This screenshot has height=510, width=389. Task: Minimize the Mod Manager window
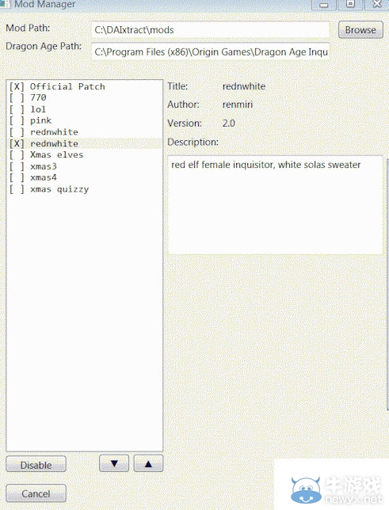click(x=323, y=5)
